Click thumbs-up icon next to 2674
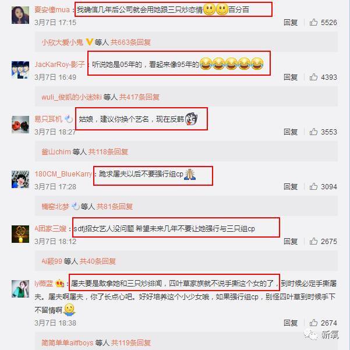Screen dimensions: 350x350 313,323
